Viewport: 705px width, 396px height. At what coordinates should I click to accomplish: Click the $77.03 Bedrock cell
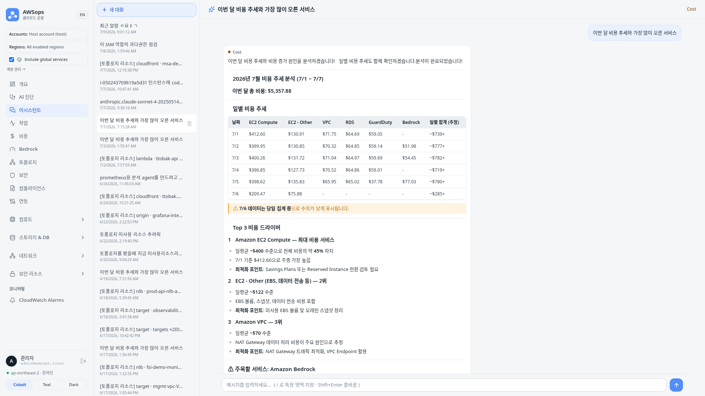coord(409,182)
